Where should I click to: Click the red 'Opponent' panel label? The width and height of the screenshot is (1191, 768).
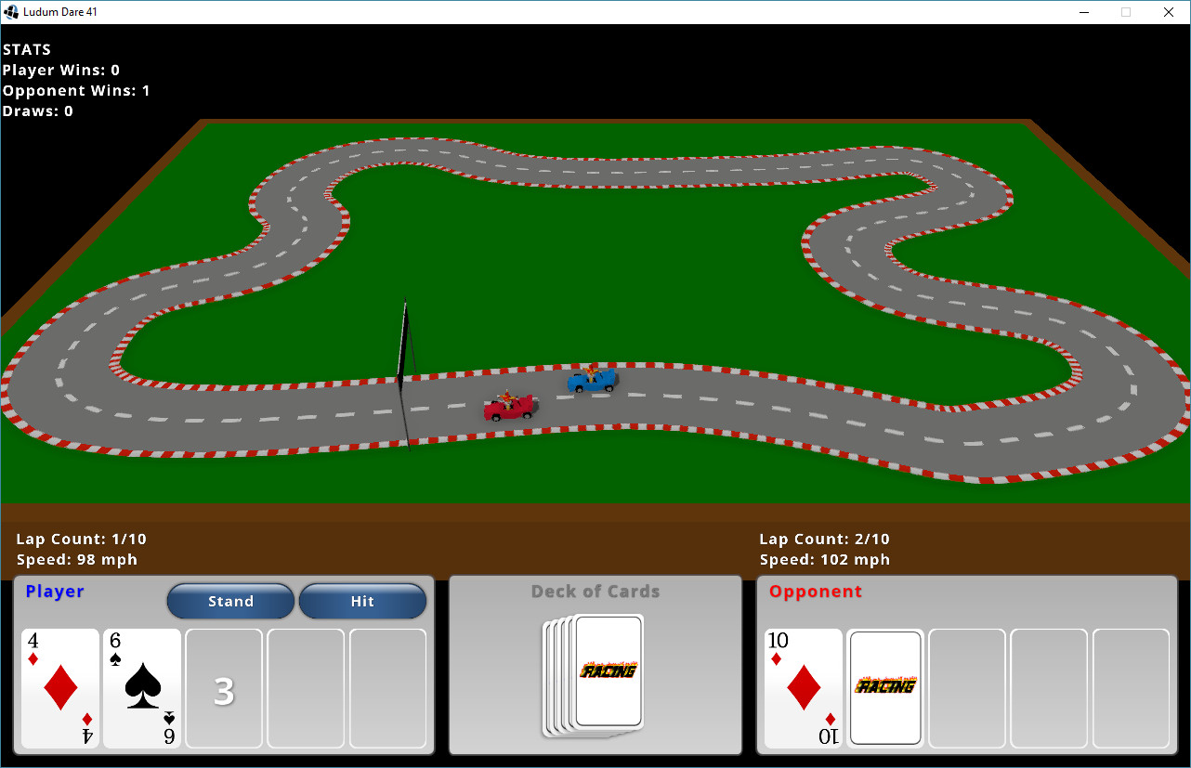pos(816,592)
